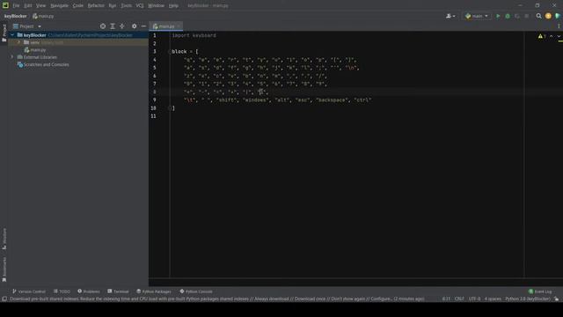Click line number 1 in gutter
The height and width of the screenshot is (317, 563).
tap(155, 35)
